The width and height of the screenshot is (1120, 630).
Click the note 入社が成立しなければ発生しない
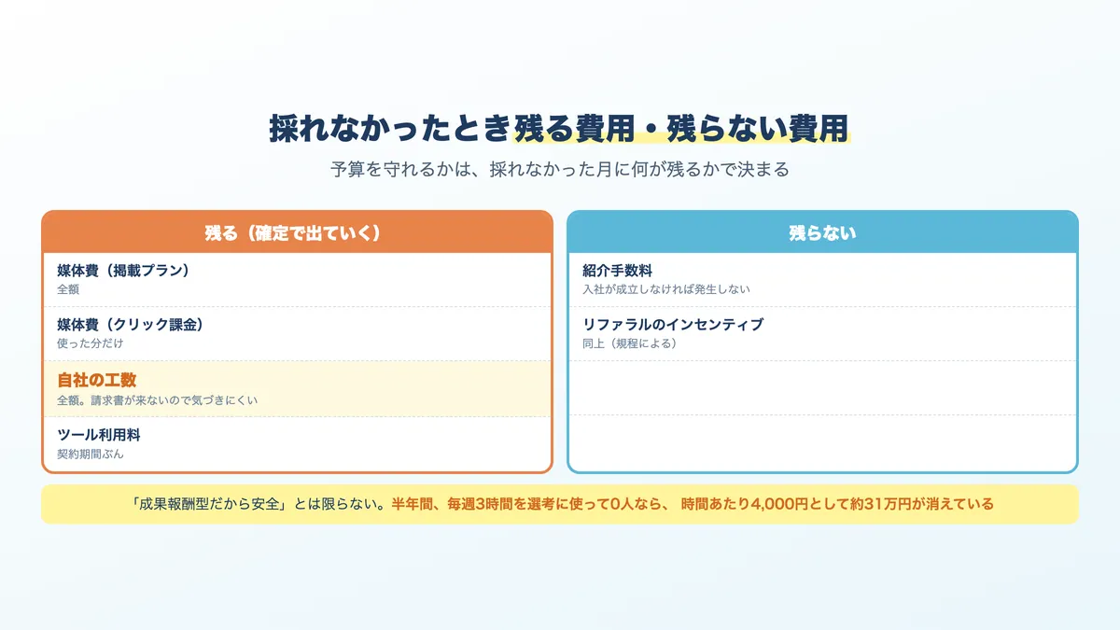(666, 289)
